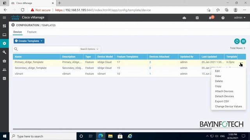Click devices attached count for vSmart
The height and width of the screenshot is (140, 250).
click(150, 74)
